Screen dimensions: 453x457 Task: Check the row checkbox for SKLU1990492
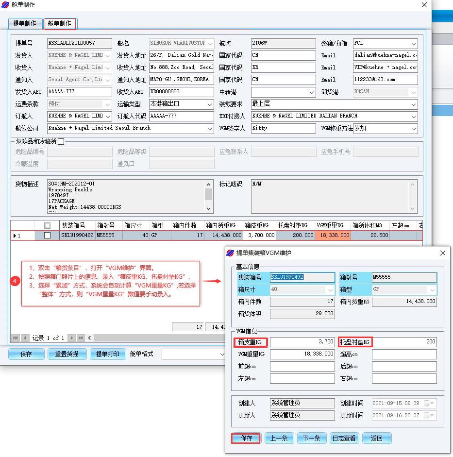point(47,236)
